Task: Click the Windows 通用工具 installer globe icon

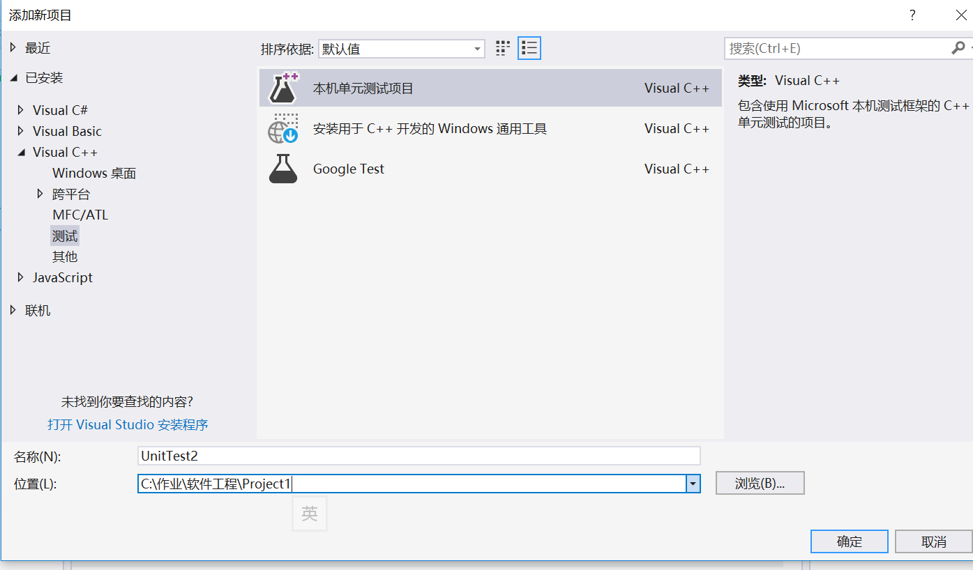Action: click(283, 128)
